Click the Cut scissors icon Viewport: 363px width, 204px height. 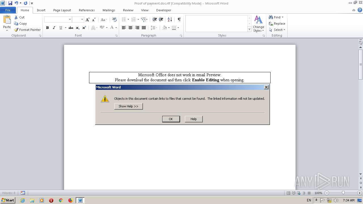(16, 17)
